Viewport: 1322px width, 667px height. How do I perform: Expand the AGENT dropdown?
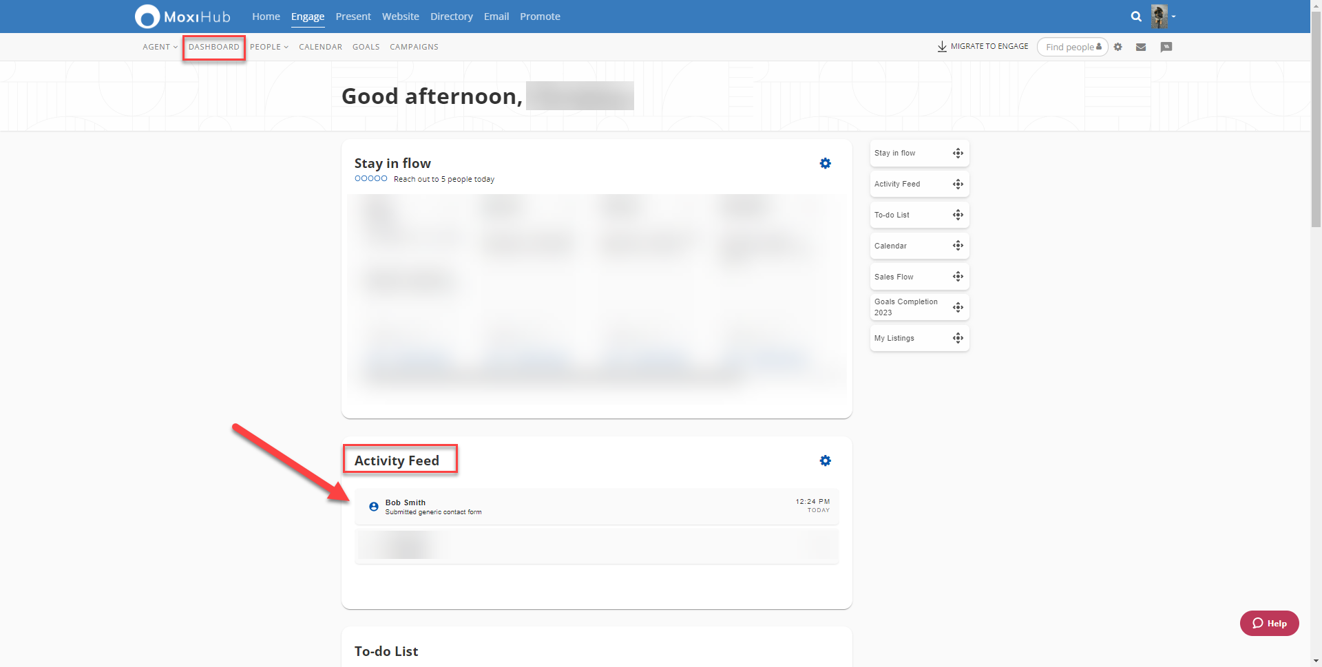point(160,47)
